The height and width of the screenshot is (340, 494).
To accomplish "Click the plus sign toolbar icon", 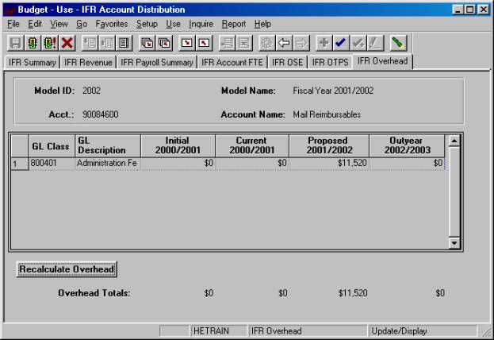I will (323, 43).
